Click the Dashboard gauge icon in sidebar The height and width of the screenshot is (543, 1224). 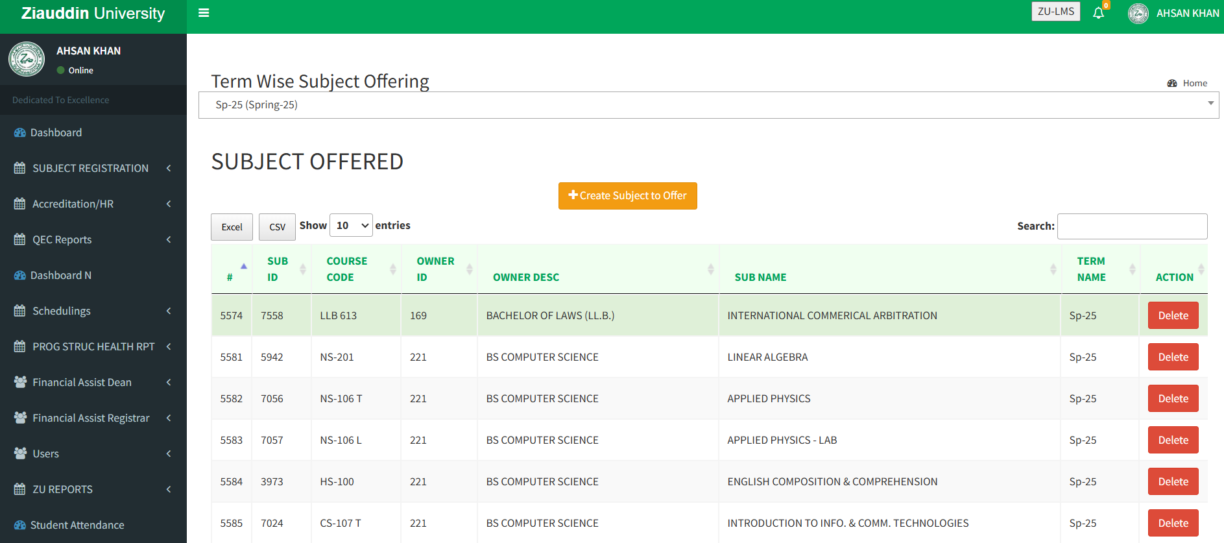20,132
